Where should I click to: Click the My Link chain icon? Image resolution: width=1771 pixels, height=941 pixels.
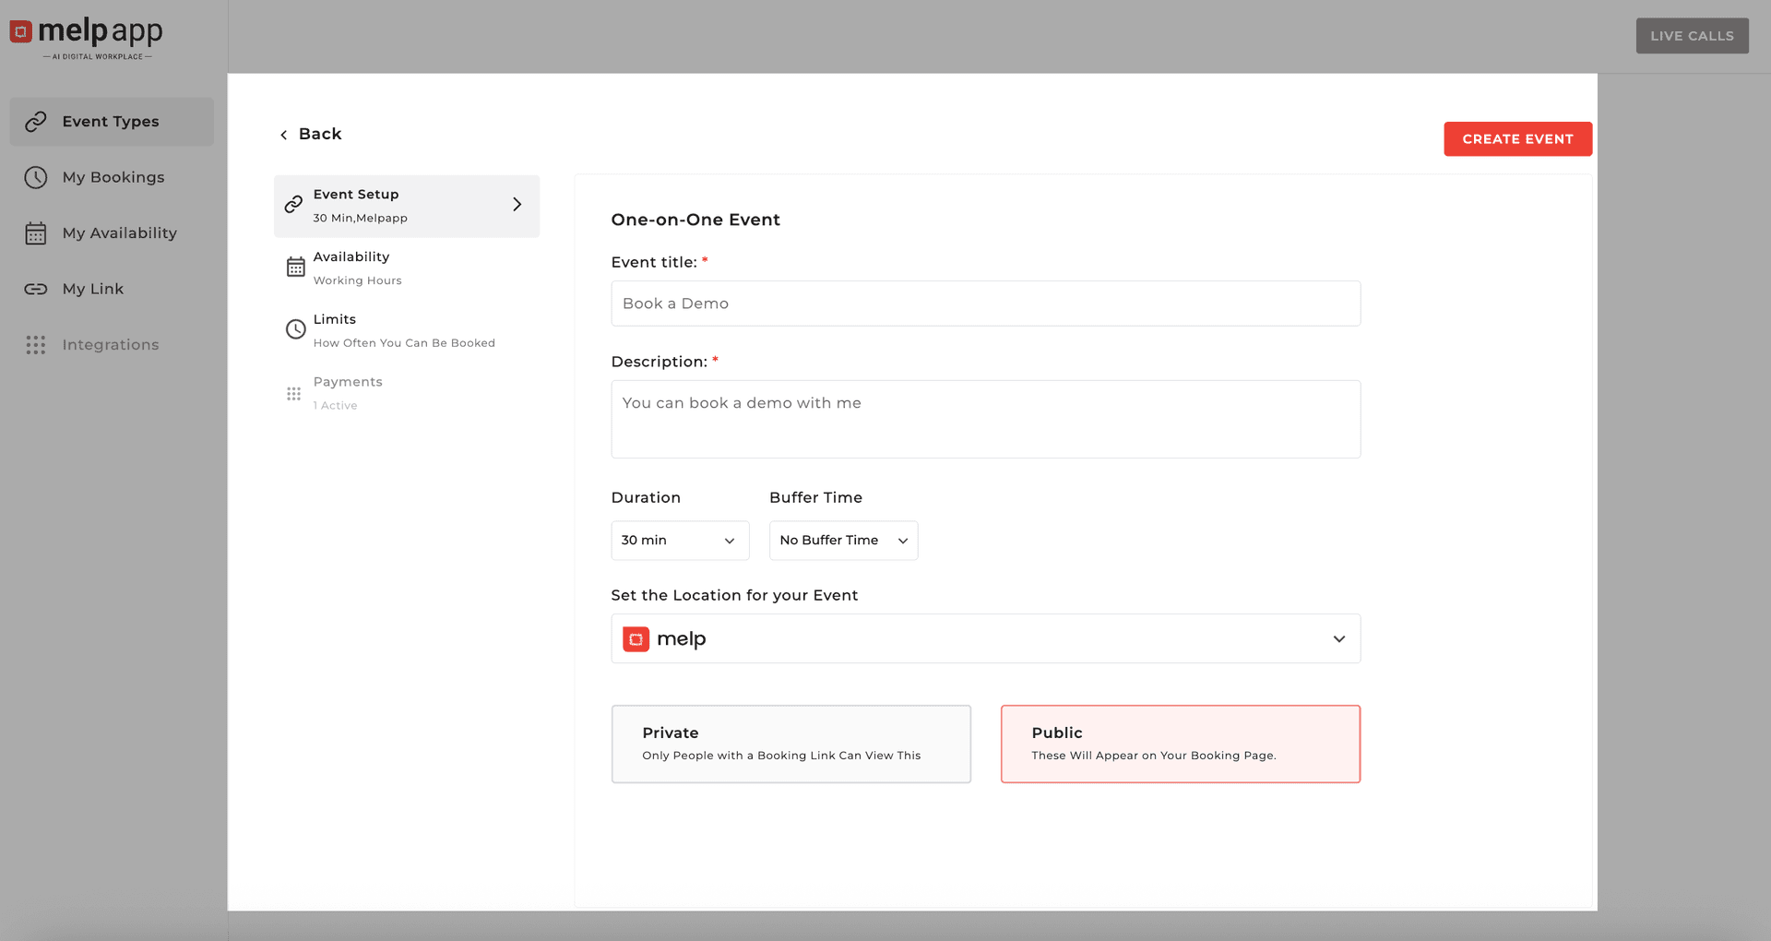click(36, 289)
